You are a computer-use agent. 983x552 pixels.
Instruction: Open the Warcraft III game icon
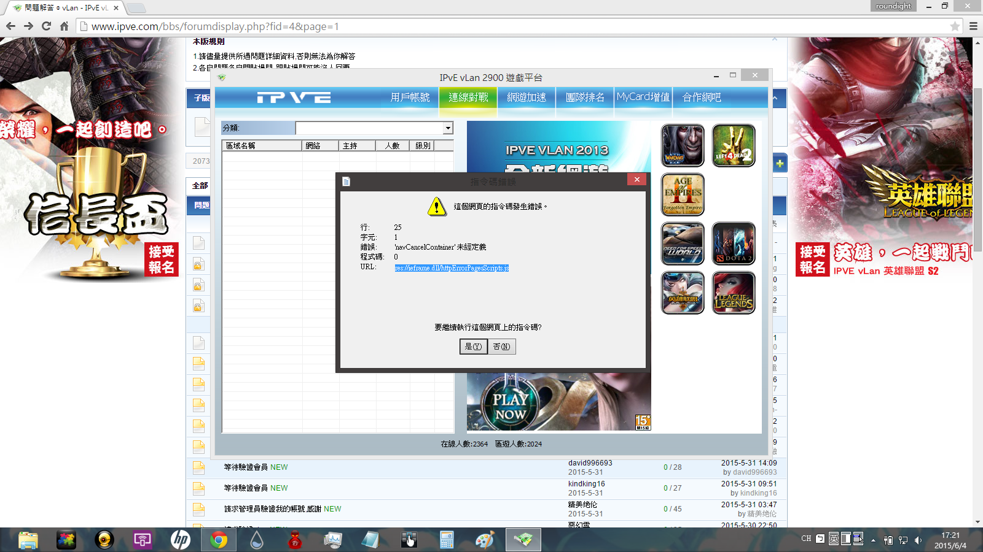pyautogui.click(x=683, y=145)
